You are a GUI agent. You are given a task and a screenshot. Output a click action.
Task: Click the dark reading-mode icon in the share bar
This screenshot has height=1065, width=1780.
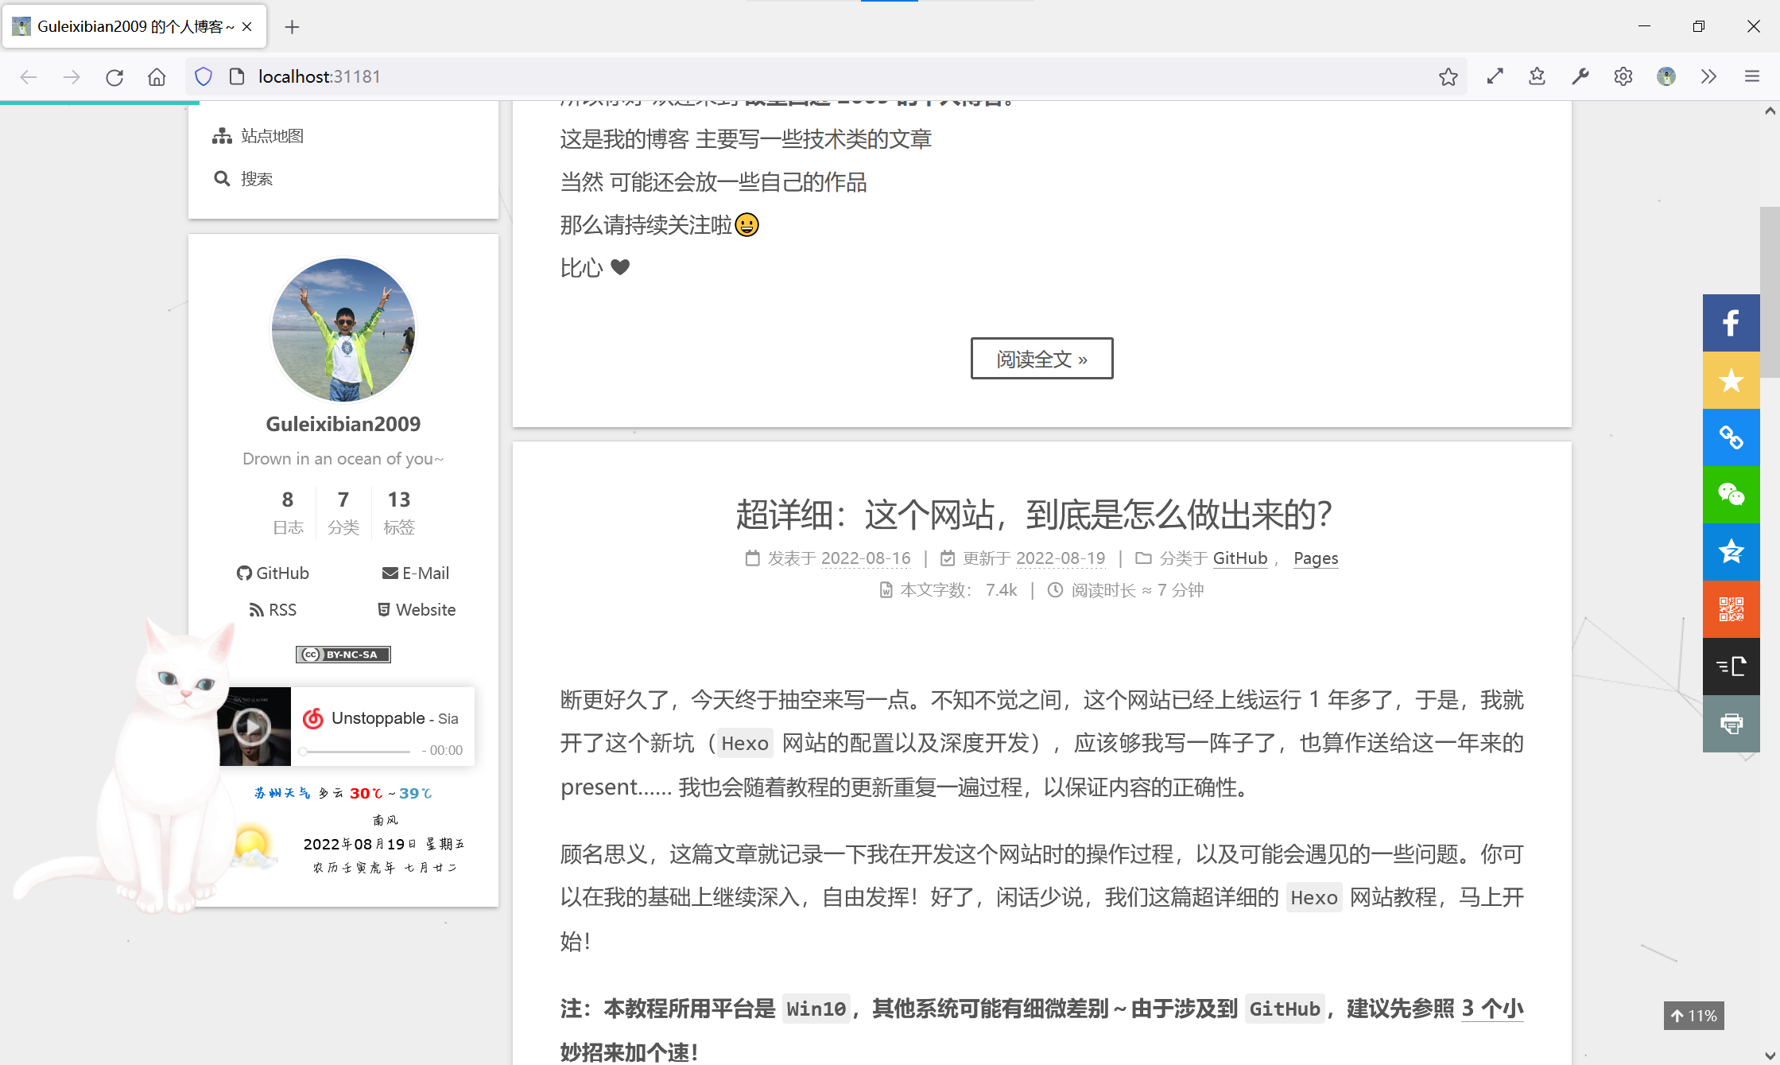[1731, 667]
